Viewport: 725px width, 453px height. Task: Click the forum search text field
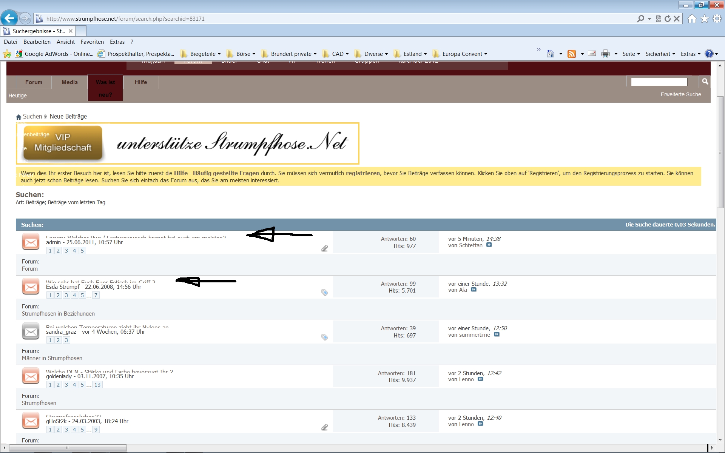pos(659,82)
